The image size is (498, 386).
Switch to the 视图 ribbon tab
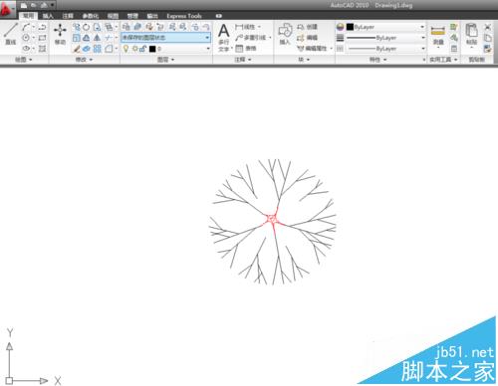113,16
